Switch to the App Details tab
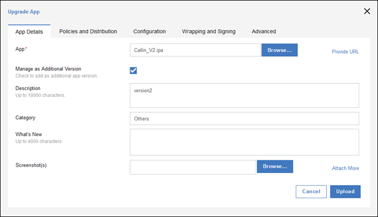 29,31
